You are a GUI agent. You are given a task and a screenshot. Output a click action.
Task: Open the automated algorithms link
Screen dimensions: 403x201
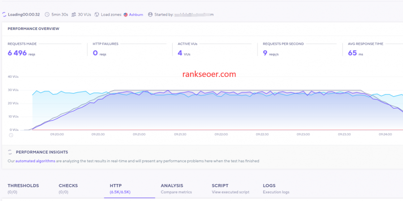pos(35,161)
